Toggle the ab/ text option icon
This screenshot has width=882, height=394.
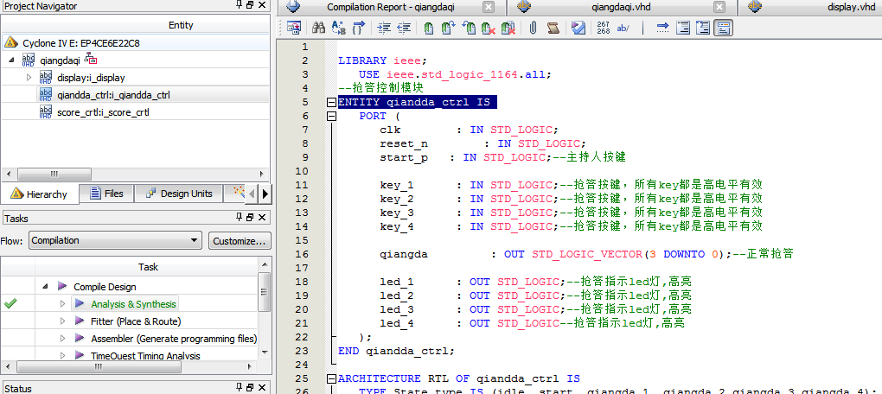point(623,28)
